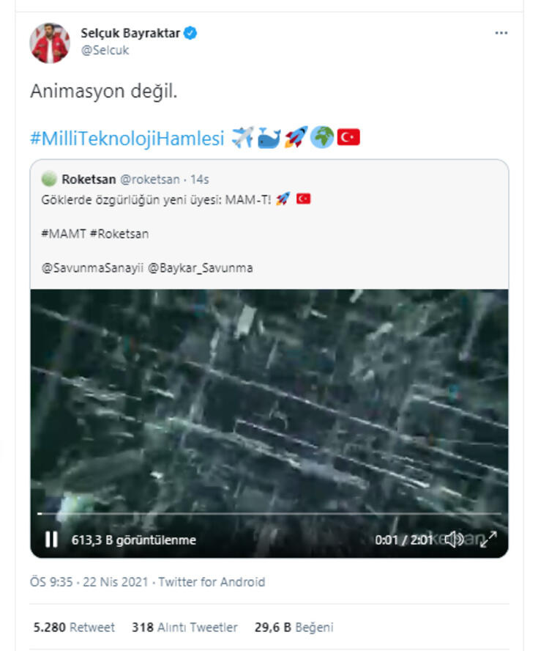Screen dimensions: 549x651
Task: Show the 29,6 B Beğeni list
Action: click(294, 627)
